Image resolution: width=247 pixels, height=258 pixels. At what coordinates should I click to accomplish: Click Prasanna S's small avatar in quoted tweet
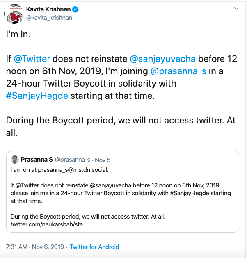pyautogui.click(x=14, y=159)
